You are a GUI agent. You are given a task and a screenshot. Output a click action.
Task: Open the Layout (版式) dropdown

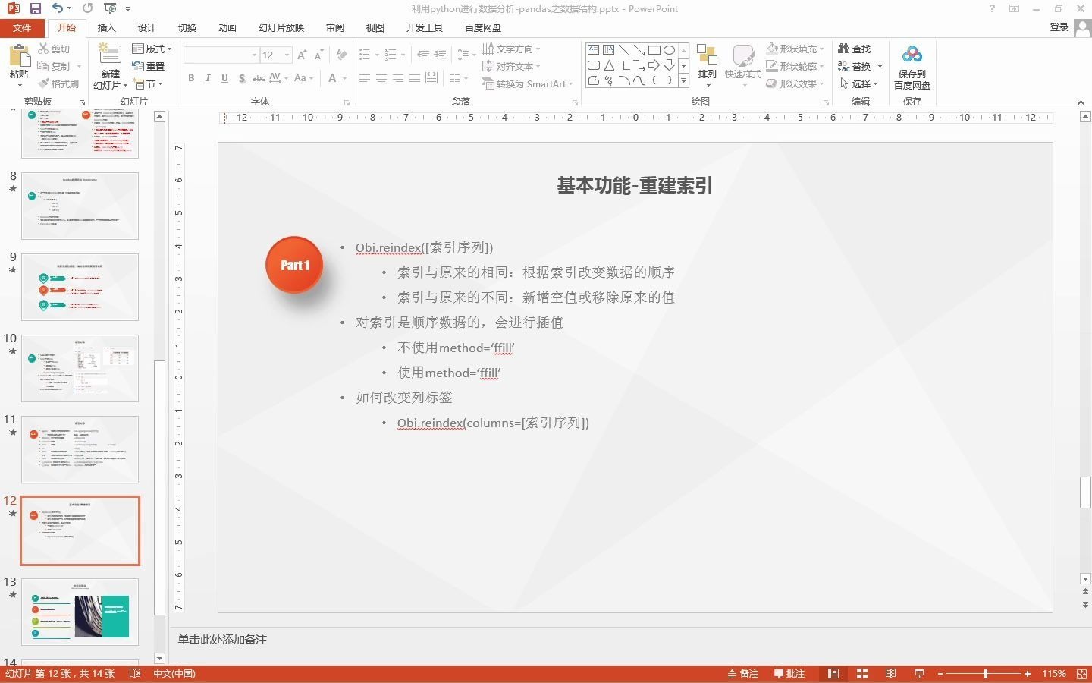click(152, 48)
